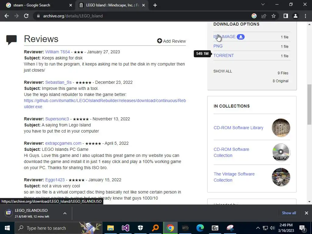Click the Vintage Software Collection thumbnail

coord(281,177)
